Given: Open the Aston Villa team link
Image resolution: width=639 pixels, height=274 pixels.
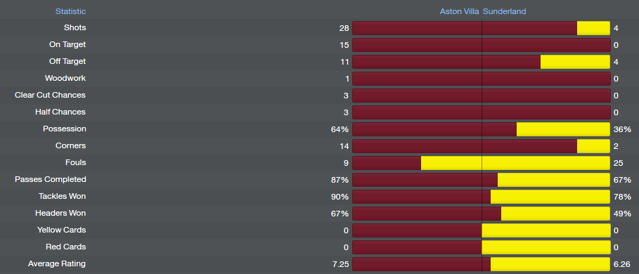Looking at the screenshot, I should pyautogui.click(x=459, y=11).
